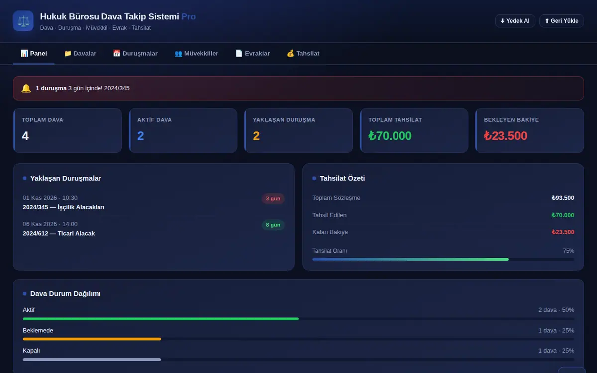This screenshot has width=597, height=373.
Task: Click the Geri Yükle restore button
Action: tap(561, 21)
